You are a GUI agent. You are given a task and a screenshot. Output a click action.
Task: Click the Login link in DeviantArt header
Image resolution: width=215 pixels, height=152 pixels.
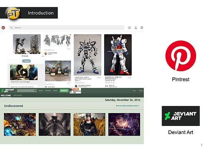pyautogui.click(x=141, y=90)
